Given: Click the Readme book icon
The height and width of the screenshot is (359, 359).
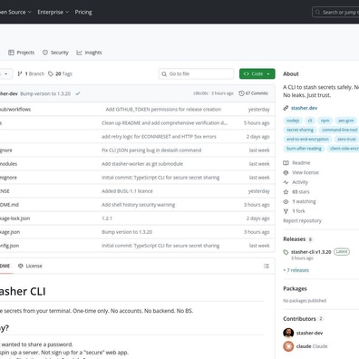Looking at the screenshot, I should (x=286, y=163).
